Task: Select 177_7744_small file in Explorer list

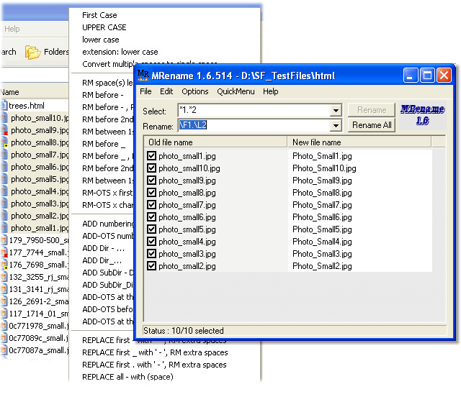Action: point(39,252)
